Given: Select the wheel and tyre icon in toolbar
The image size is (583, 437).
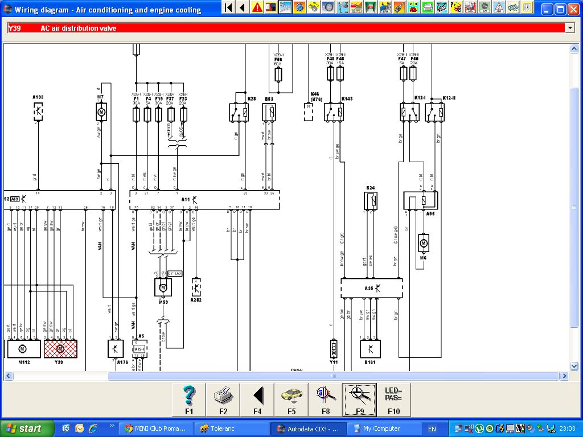Looking at the screenshot, I should tap(328, 7).
